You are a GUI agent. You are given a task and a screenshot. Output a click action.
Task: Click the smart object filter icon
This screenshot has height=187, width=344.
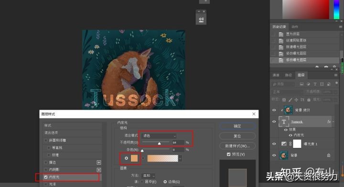point(329,84)
